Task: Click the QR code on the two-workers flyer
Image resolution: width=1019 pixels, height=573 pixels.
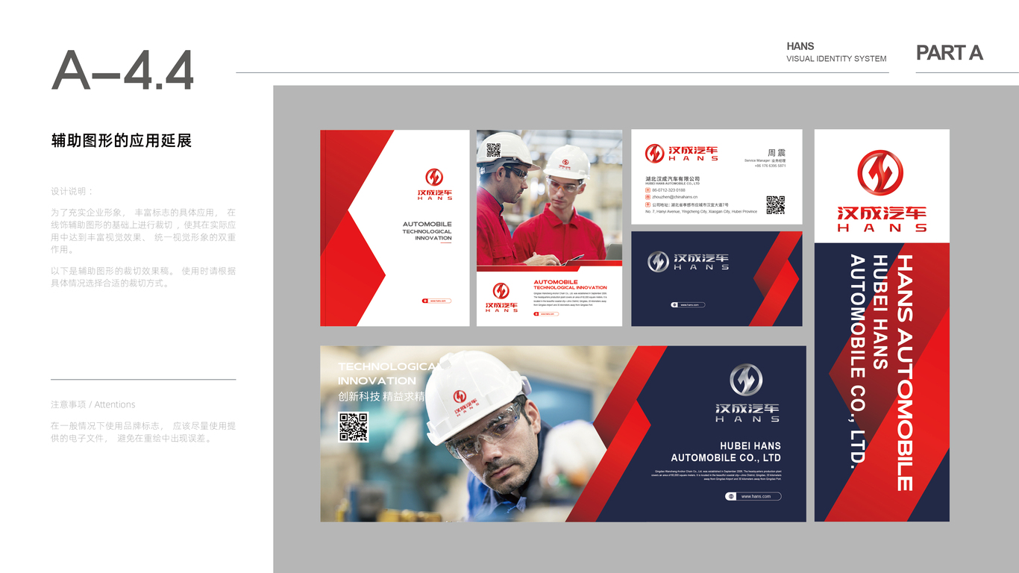Action: pyautogui.click(x=493, y=150)
